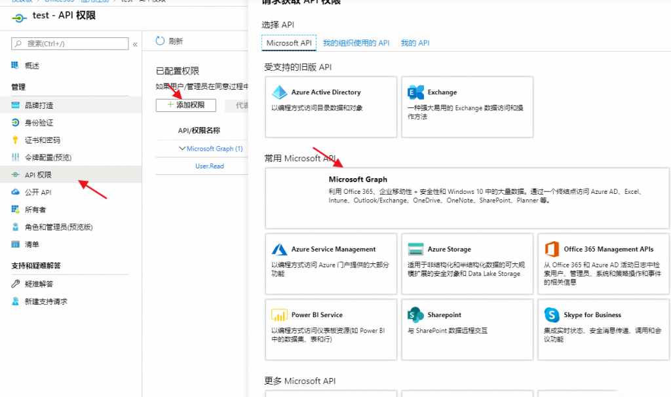Click the refresh circular arrow icon
This screenshot has width=671, height=397.
(160, 41)
